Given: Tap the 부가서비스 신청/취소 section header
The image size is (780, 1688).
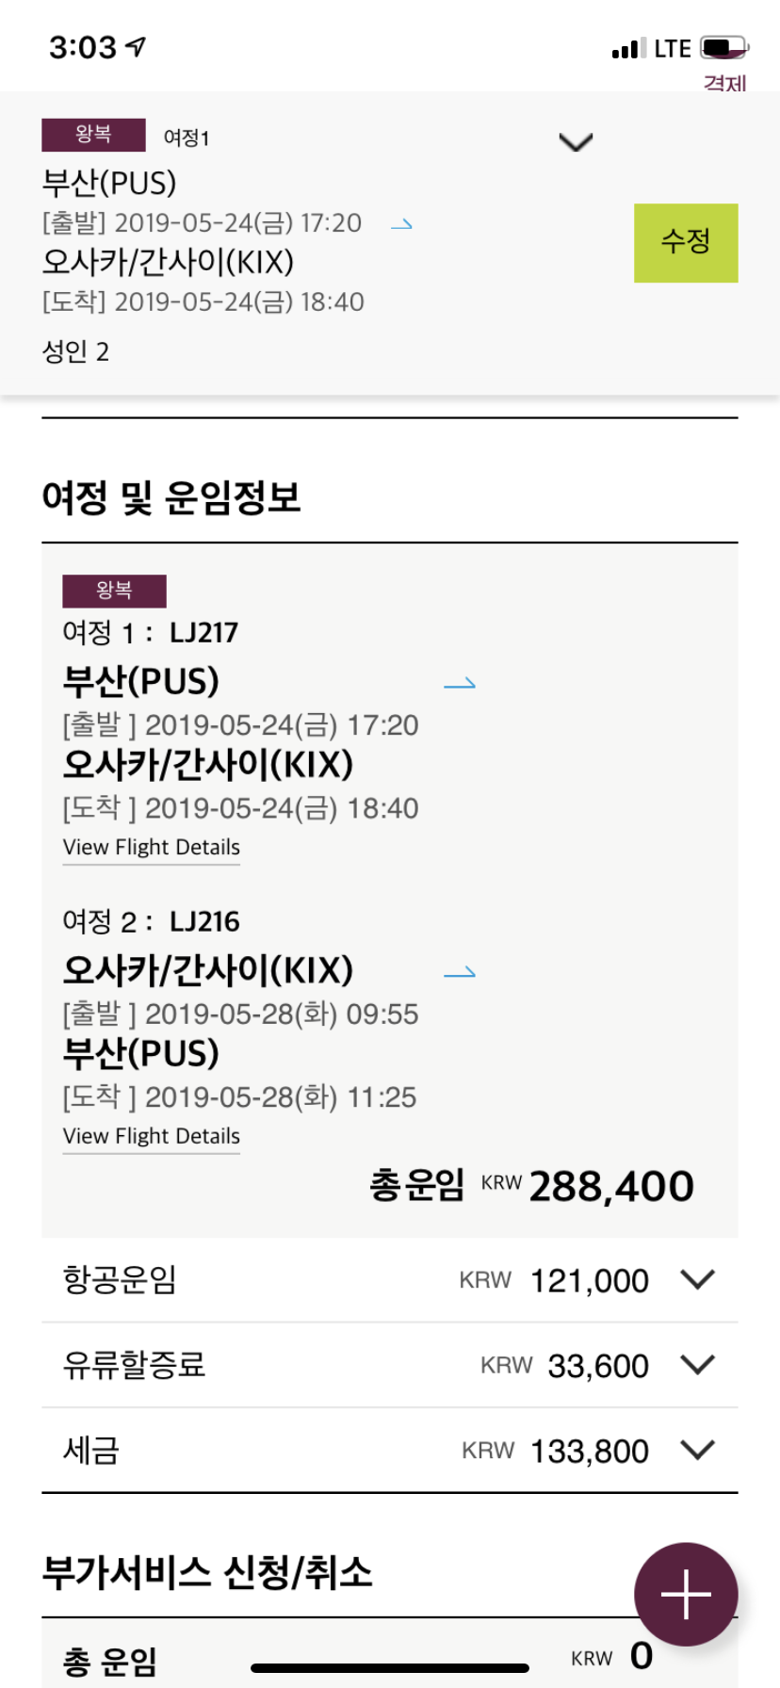Looking at the screenshot, I should pos(207,1572).
